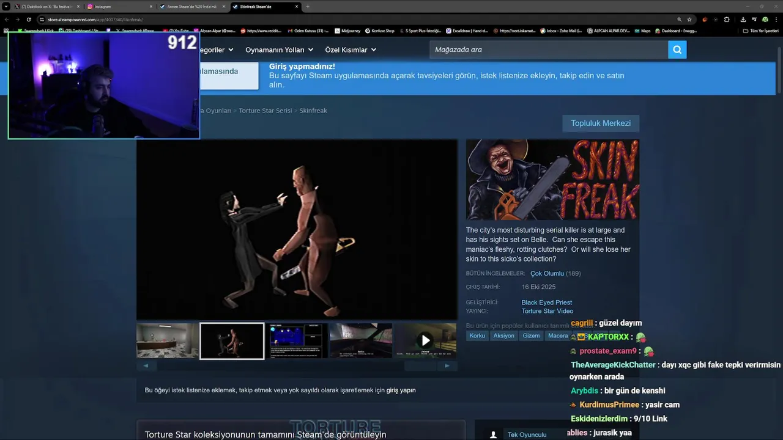Switch to the Instagram browser tab
Screen dimensions: 783x440
(119, 7)
